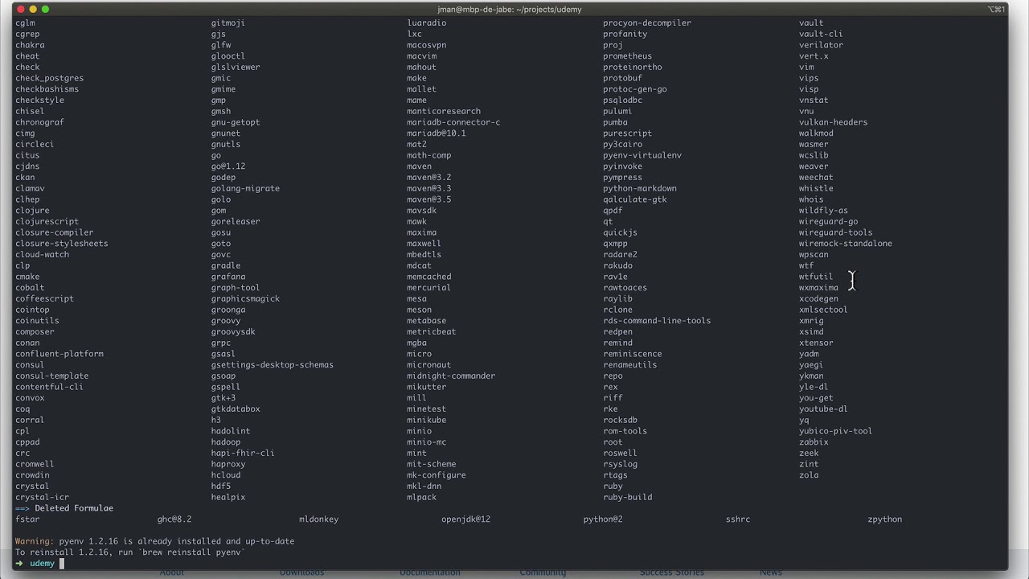Click the 'Community' link behind the terminal

[543, 573]
